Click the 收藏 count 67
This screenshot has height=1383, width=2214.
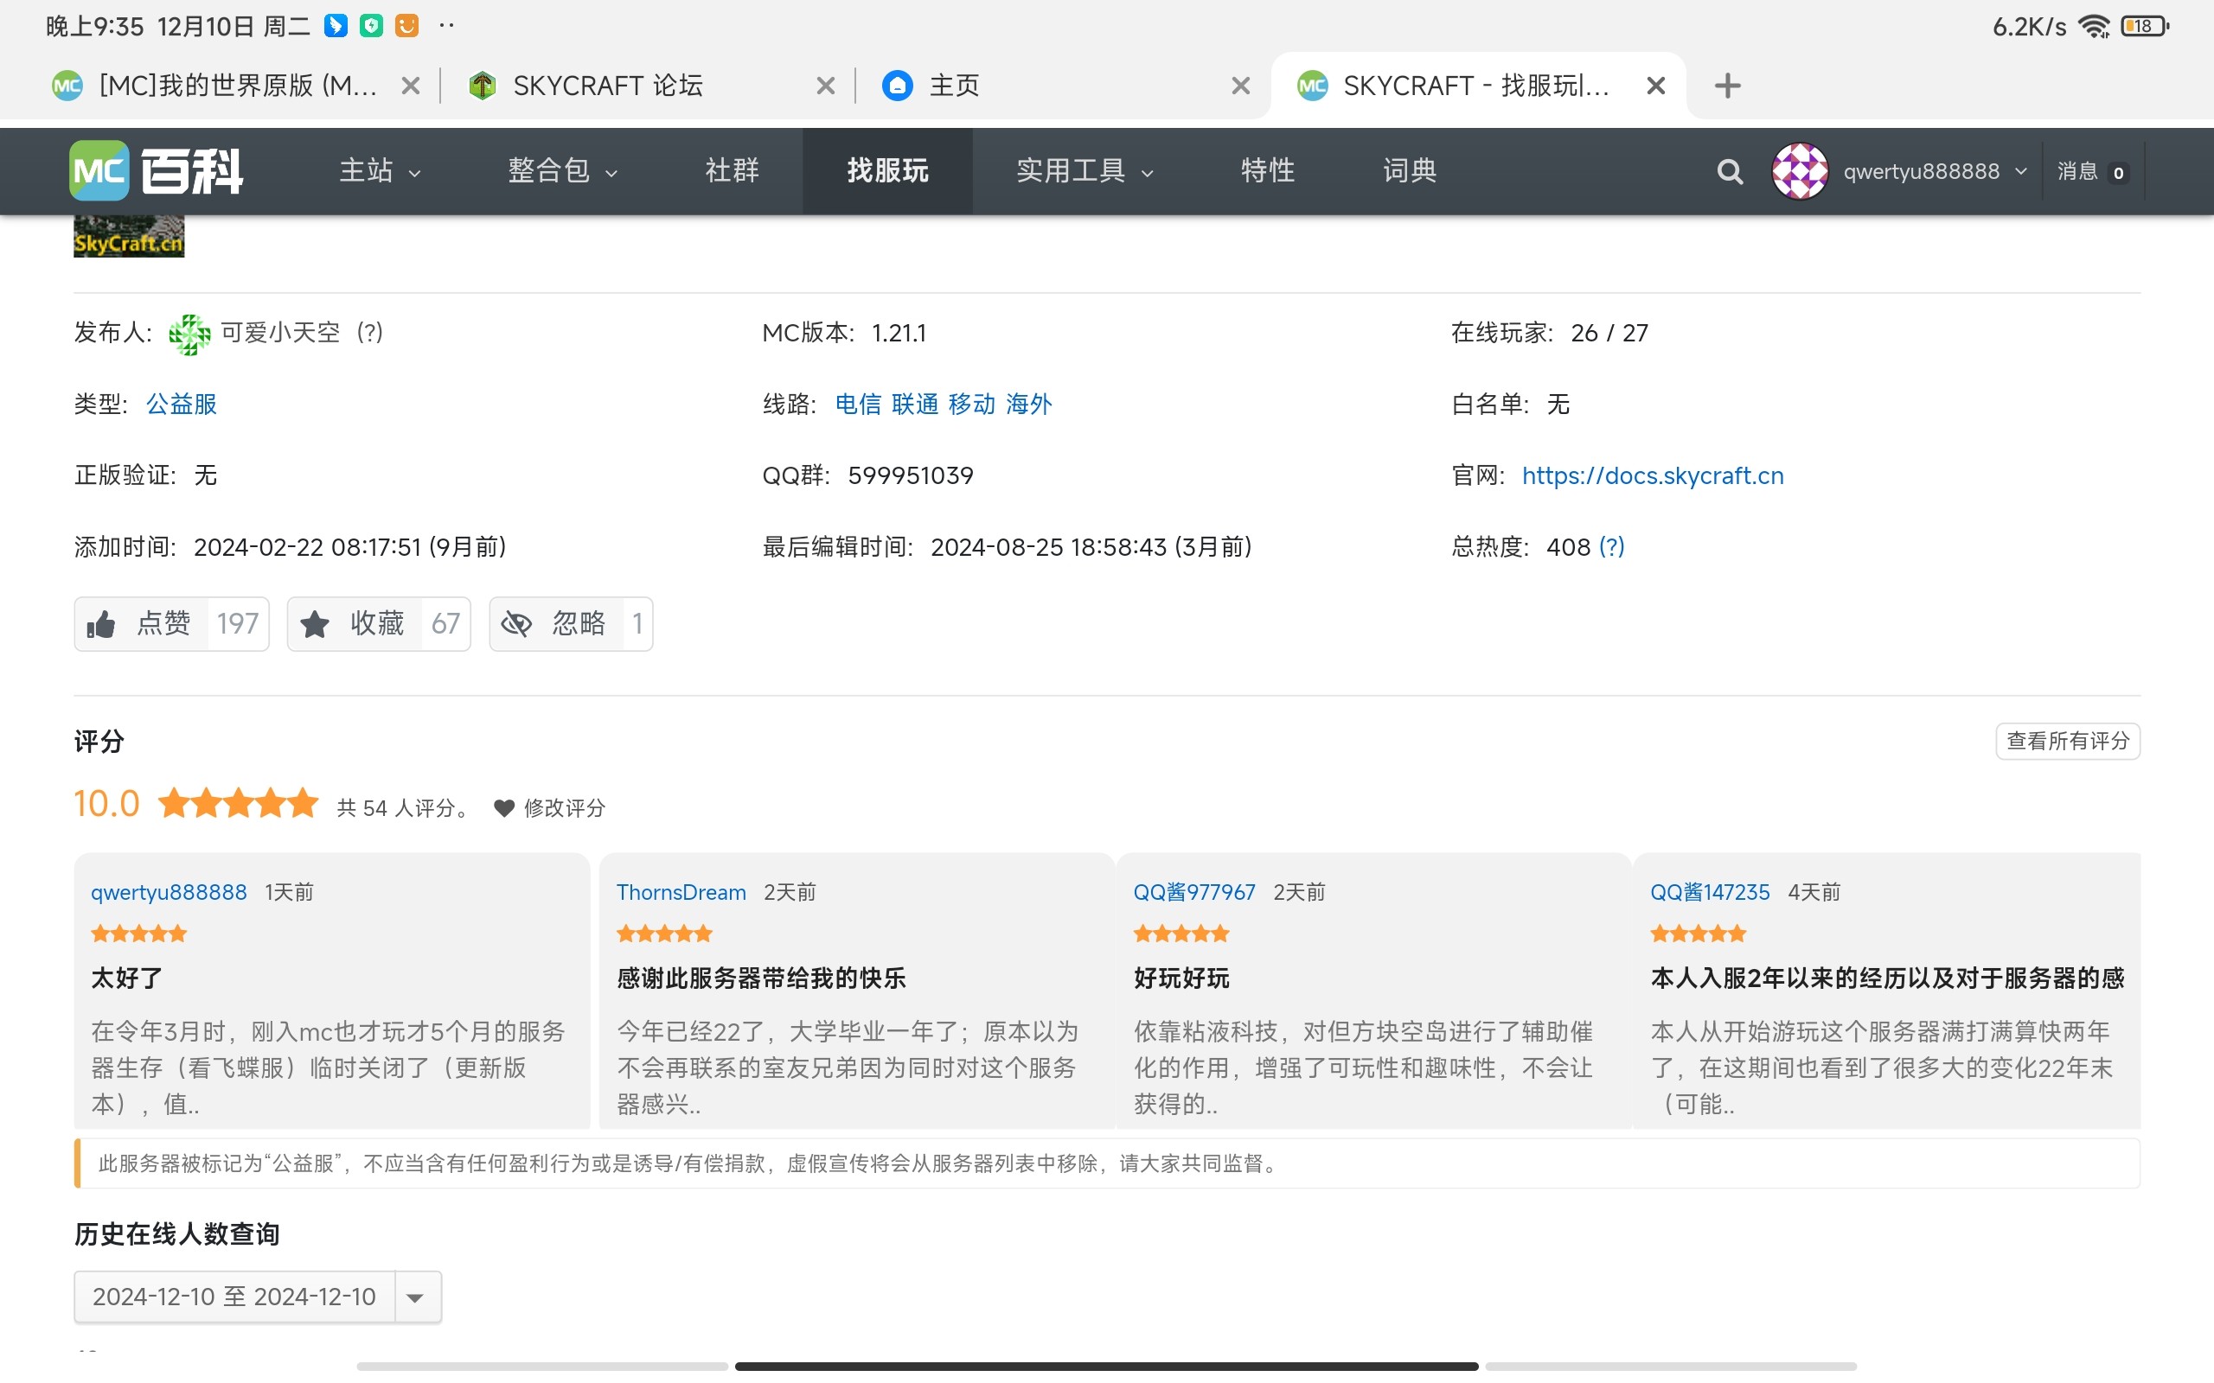tap(445, 624)
